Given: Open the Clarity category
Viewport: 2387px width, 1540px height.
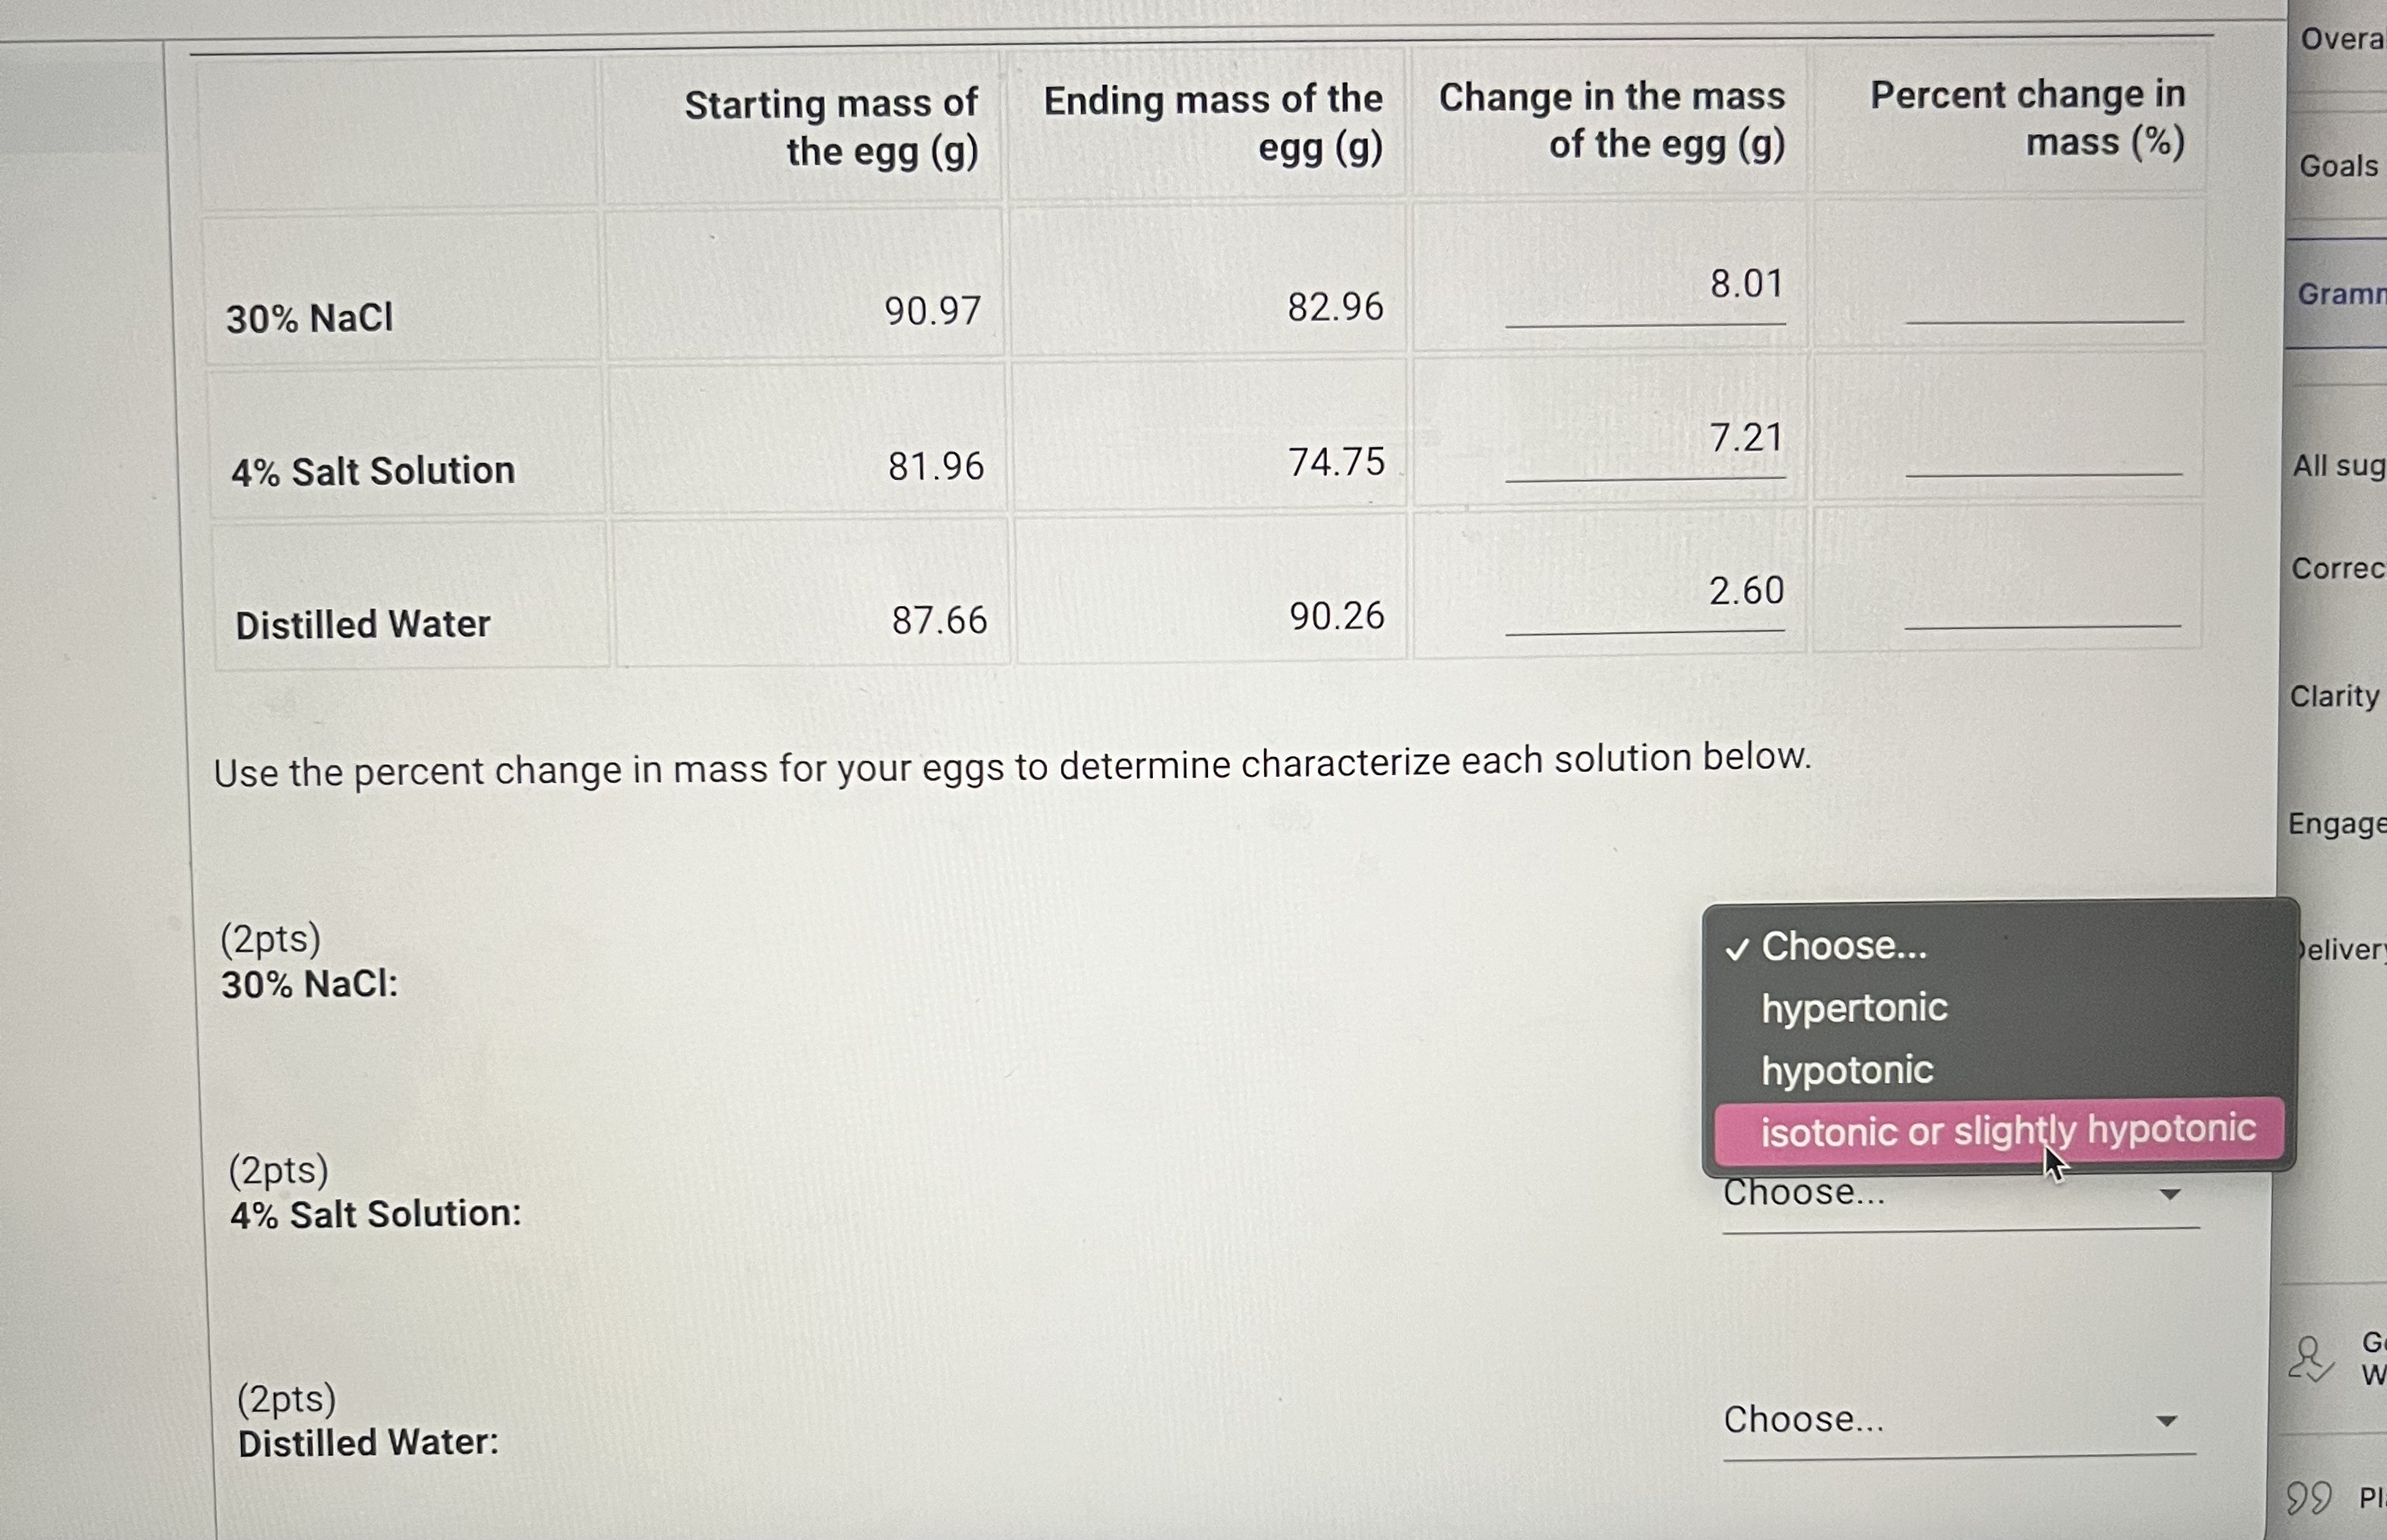Looking at the screenshot, I should [x=2335, y=695].
